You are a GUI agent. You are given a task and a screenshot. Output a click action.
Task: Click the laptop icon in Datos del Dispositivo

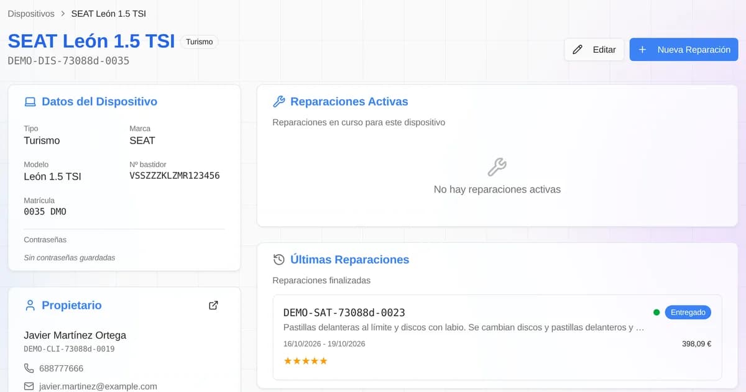click(30, 102)
